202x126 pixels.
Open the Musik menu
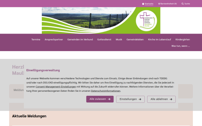pos(119,39)
